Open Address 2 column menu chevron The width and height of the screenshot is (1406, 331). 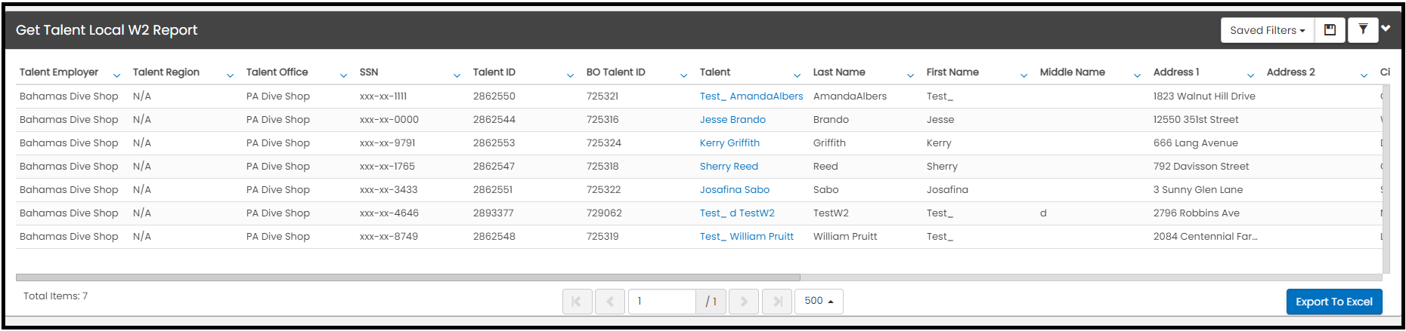(1364, 75)
